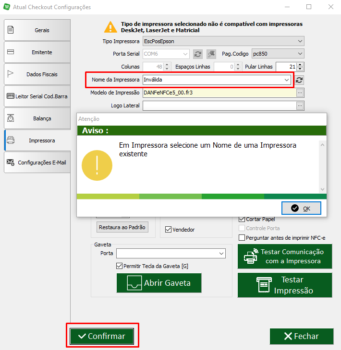Click the Pular Linhas number field
This screenshot has width=341, height=350.
coord(286,67)
